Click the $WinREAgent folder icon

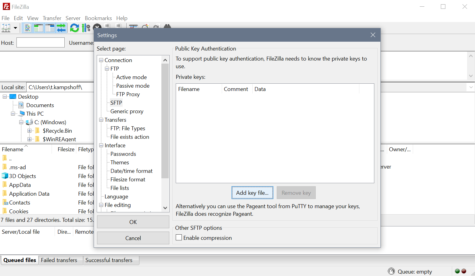38,139
